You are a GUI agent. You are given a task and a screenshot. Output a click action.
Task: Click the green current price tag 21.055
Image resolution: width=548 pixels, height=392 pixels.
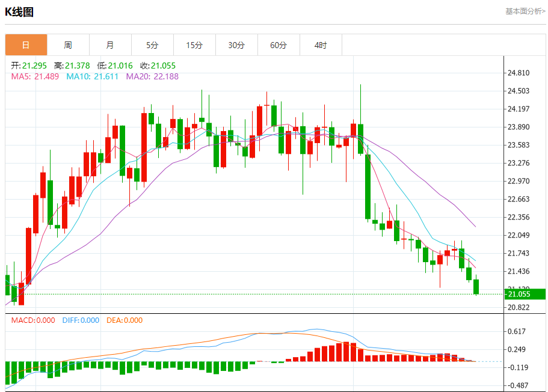tap(525, 294)
